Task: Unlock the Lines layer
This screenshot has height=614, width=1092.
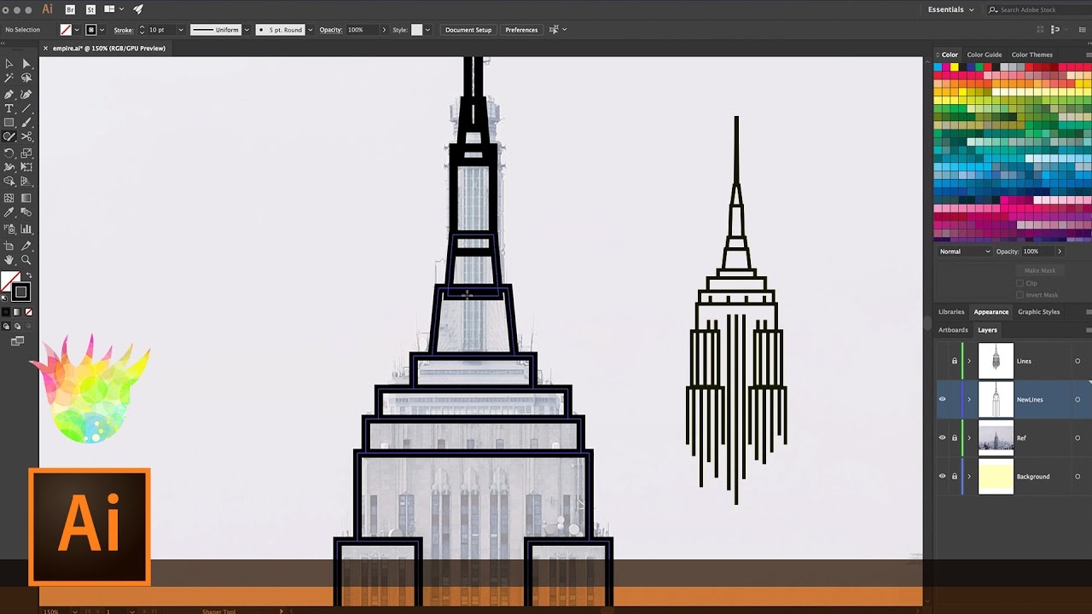Action: pos(954,361)
